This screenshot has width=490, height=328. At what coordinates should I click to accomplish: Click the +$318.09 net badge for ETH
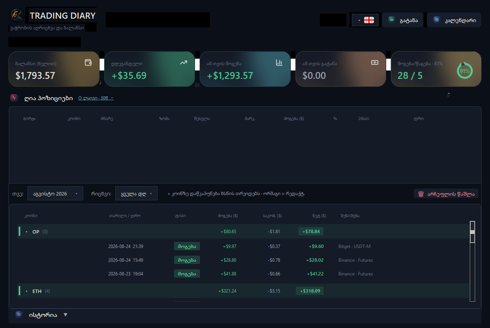tap(309, 291)
